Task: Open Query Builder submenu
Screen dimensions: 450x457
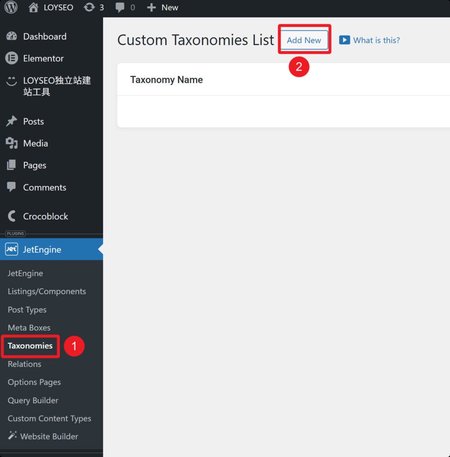Action: point(33,400)
